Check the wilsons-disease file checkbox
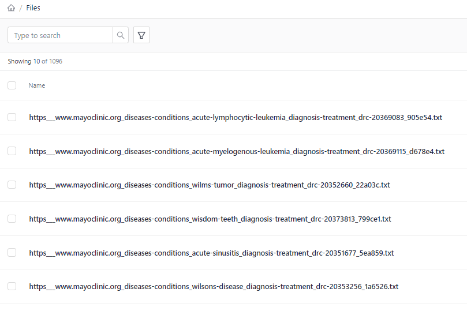This screenshot has height=311, width=467. pyautogui.click(x=12, y=286)
